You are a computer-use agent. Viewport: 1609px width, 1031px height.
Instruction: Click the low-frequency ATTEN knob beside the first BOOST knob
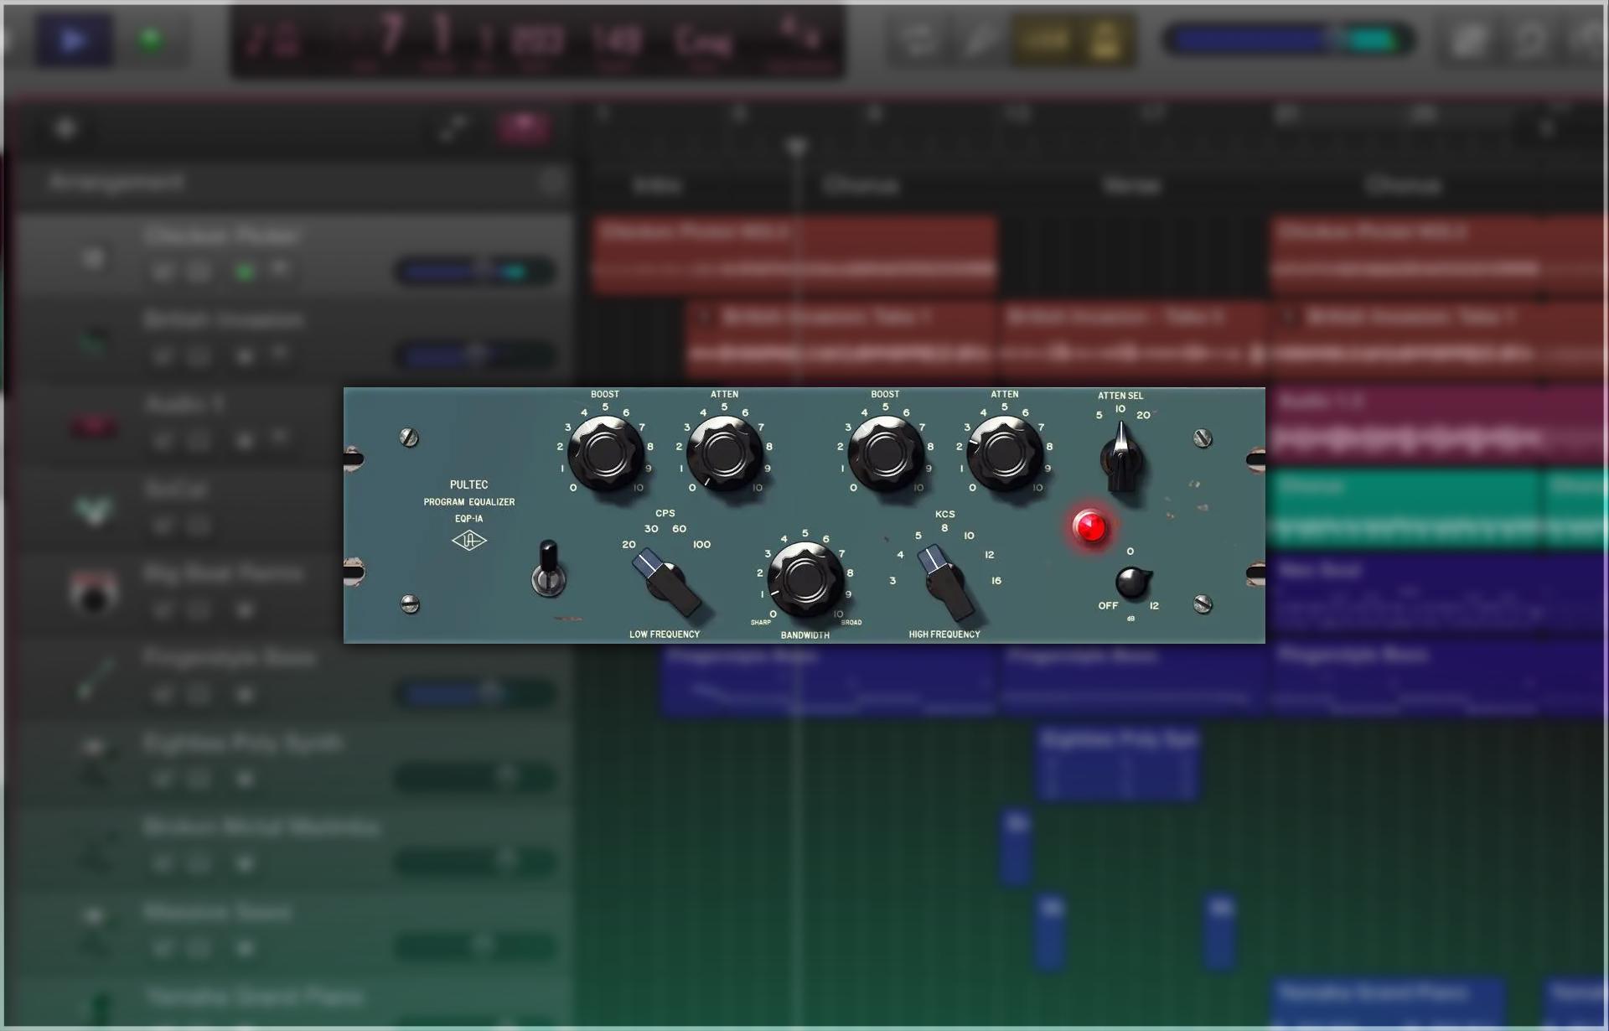724,453
